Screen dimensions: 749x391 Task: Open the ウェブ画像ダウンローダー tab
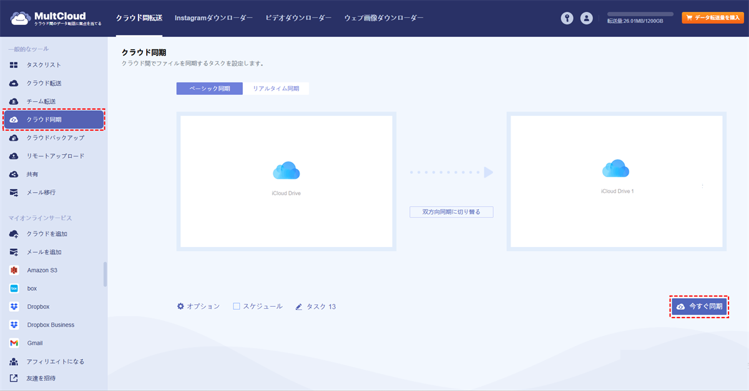384,18
